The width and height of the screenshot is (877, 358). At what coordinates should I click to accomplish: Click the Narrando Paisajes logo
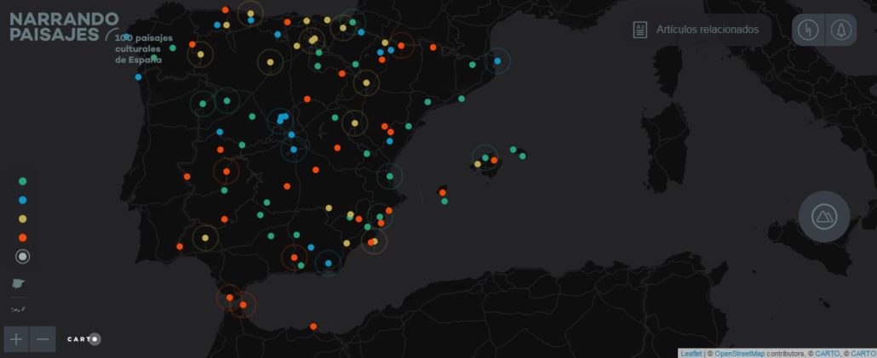pyautogui.click(x=64, y=26)
